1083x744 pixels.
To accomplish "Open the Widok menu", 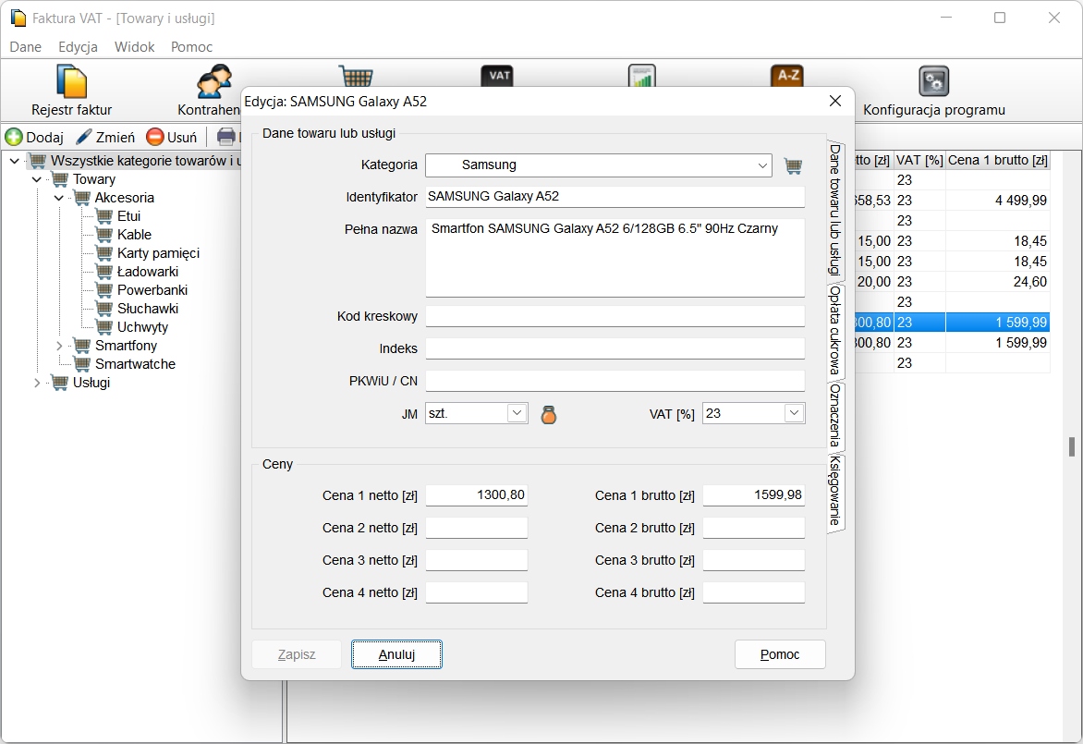I will click(x=134, y=46).
